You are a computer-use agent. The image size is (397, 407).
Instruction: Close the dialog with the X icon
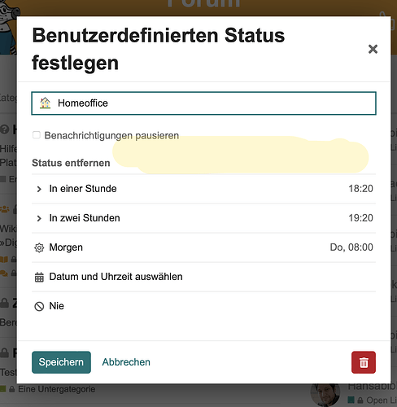373,49
